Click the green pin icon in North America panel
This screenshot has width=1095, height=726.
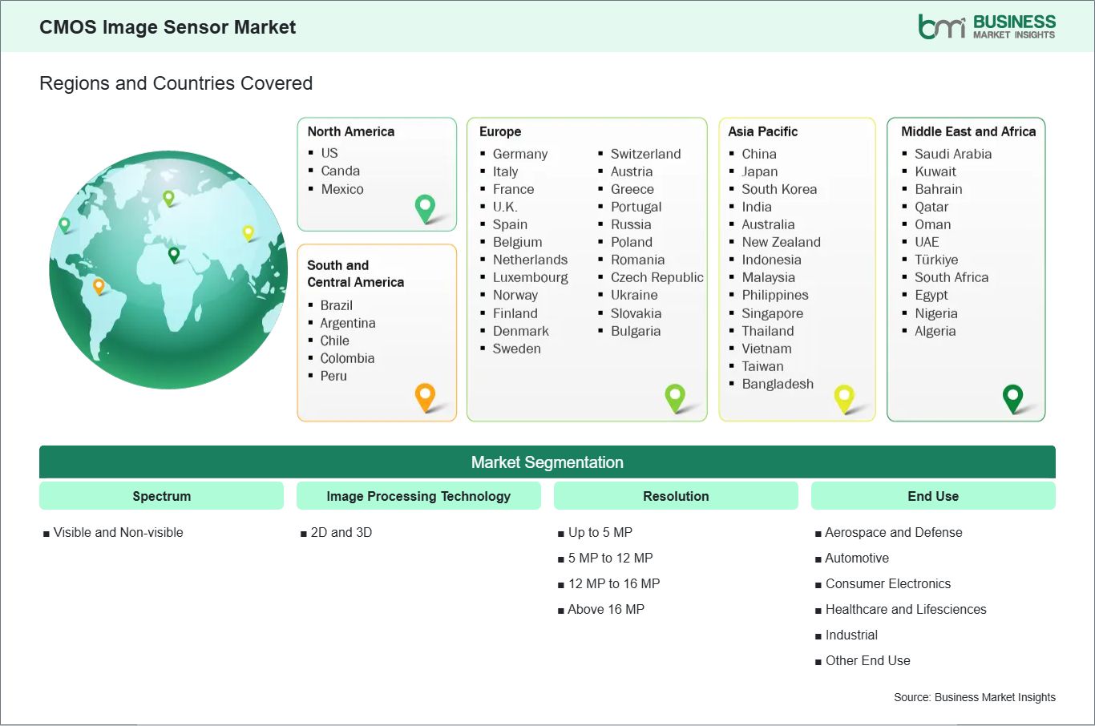tap(424, 208)
